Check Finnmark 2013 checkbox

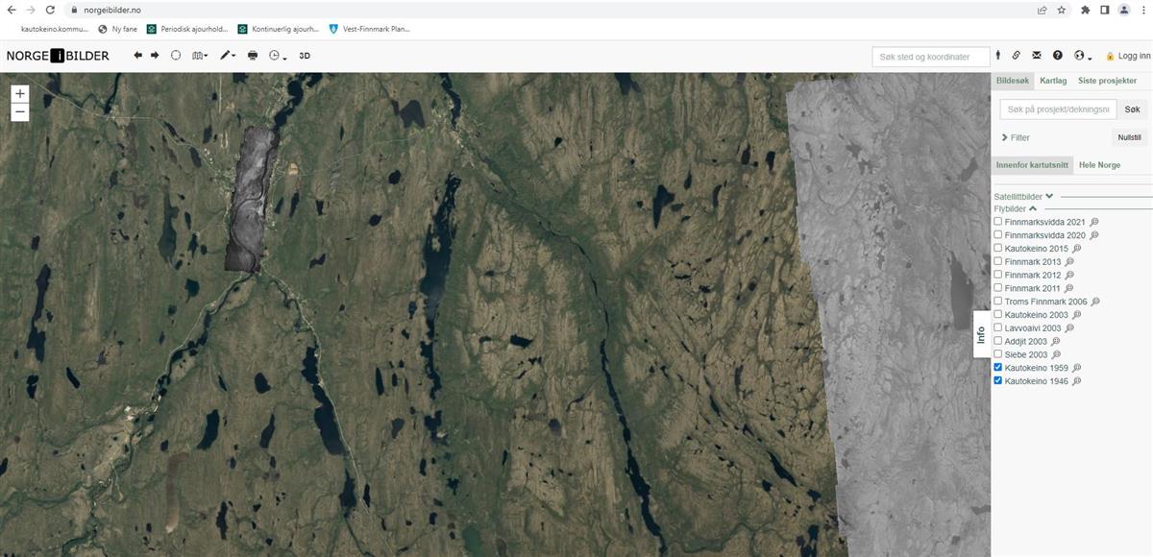click(997, 261)
